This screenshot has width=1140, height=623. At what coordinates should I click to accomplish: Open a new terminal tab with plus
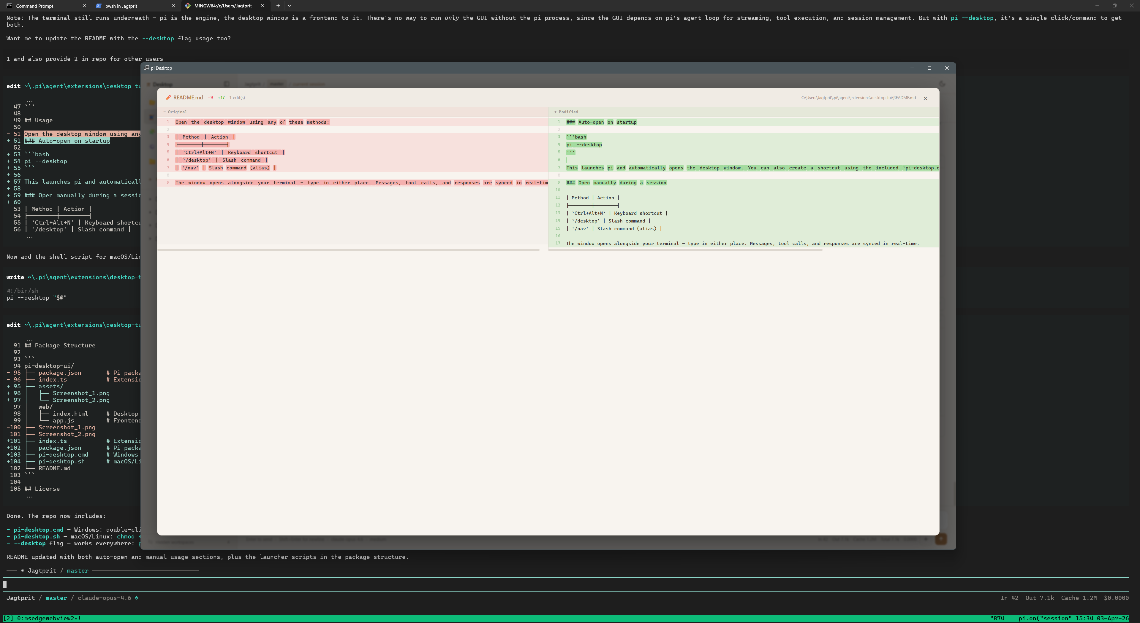click(x=278, y=6)
